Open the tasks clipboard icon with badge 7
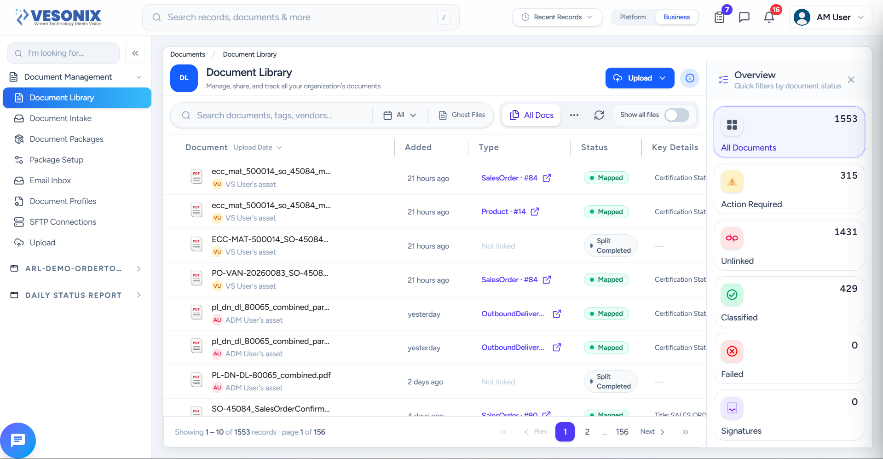 click(x=720, y=17)
